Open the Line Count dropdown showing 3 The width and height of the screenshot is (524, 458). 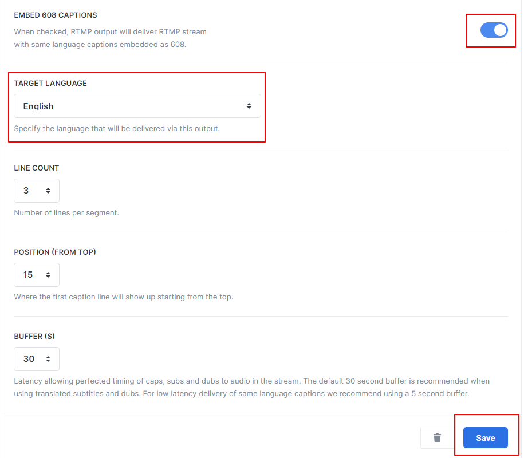(x=37, y=191)
